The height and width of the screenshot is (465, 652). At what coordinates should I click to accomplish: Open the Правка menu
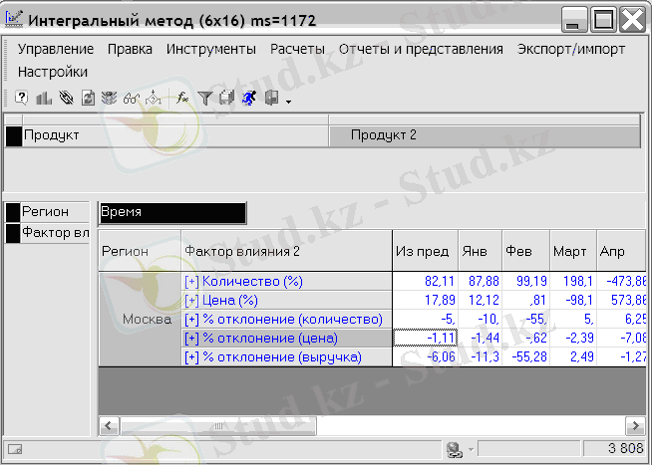click(x=130, y=49)
